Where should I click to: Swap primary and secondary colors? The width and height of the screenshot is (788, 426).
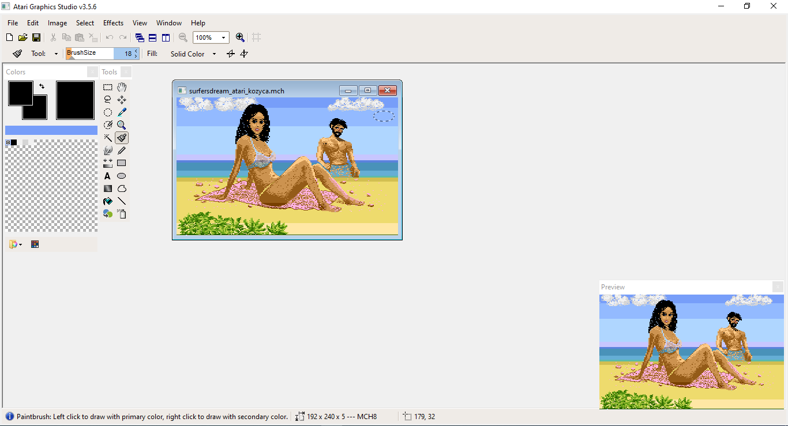coord(42,86)
